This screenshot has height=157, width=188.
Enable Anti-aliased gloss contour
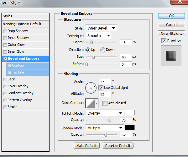[105, 103]
